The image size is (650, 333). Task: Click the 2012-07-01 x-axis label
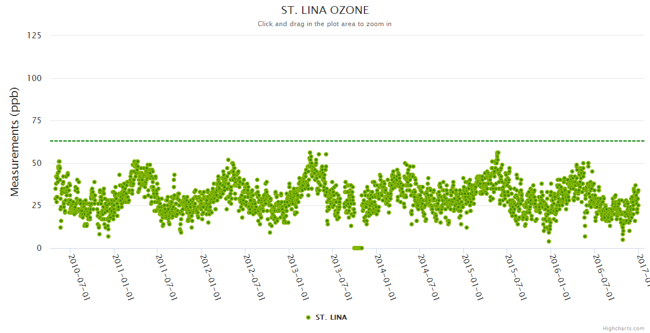(x=254, y=269)
